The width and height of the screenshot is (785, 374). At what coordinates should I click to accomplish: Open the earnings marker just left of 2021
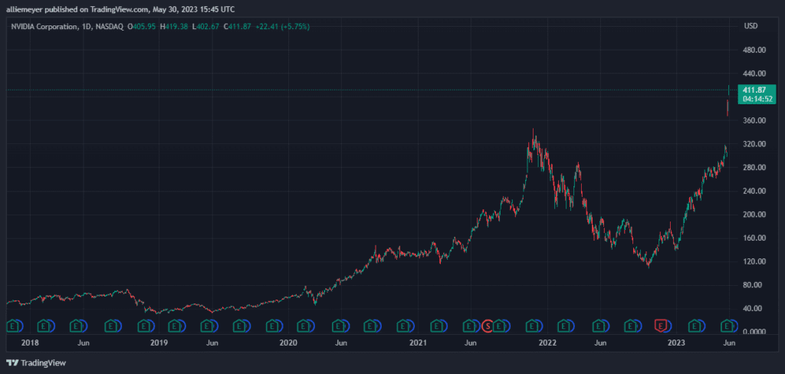[402, 326]
